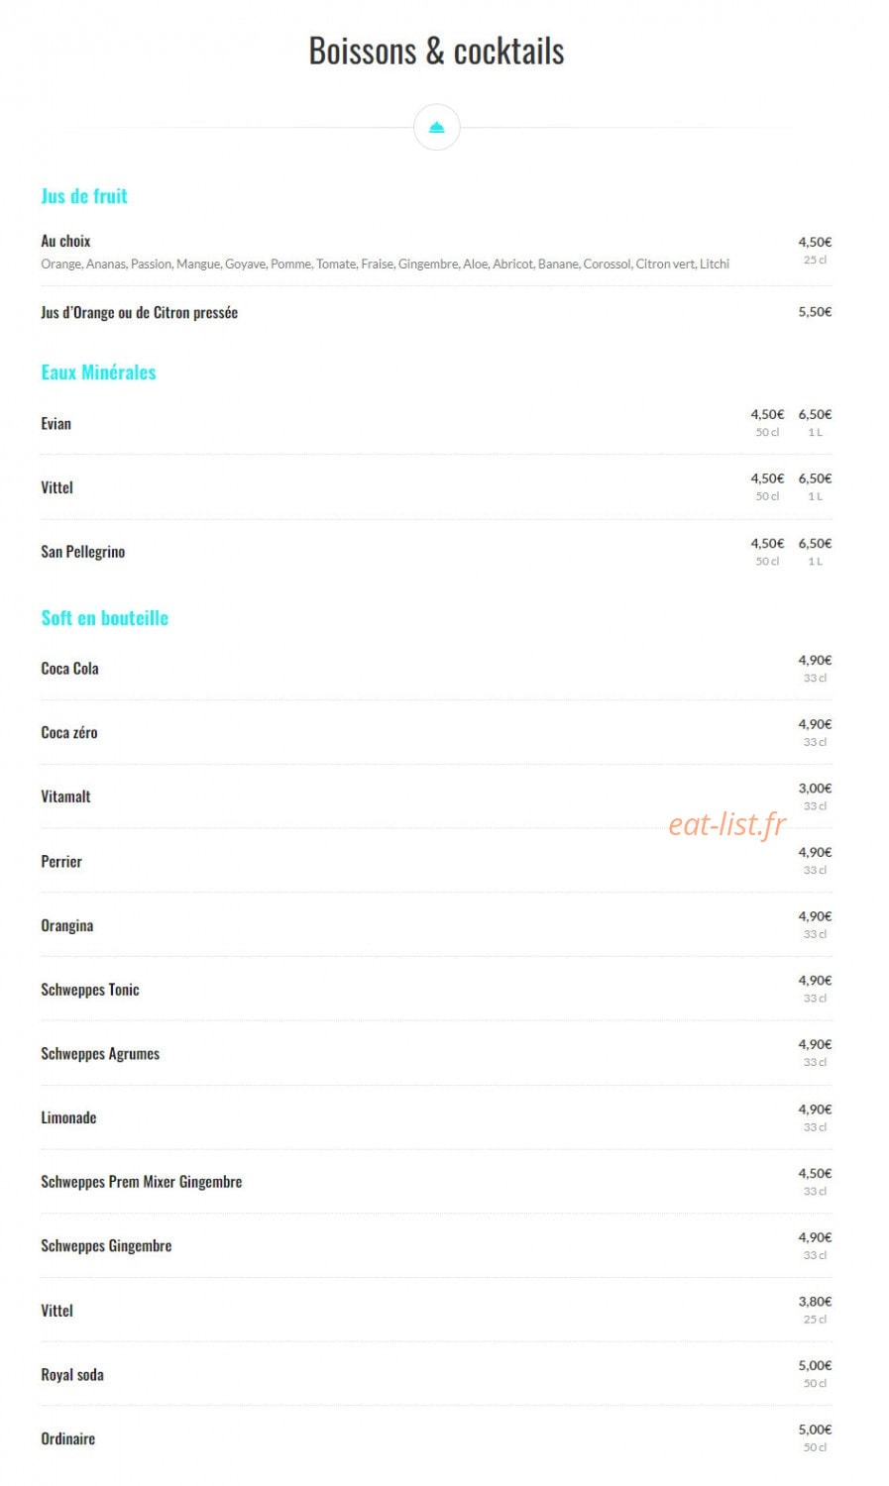
Task: Choose Jus d'Orange ou de Citron pressée
Action: 139,312
